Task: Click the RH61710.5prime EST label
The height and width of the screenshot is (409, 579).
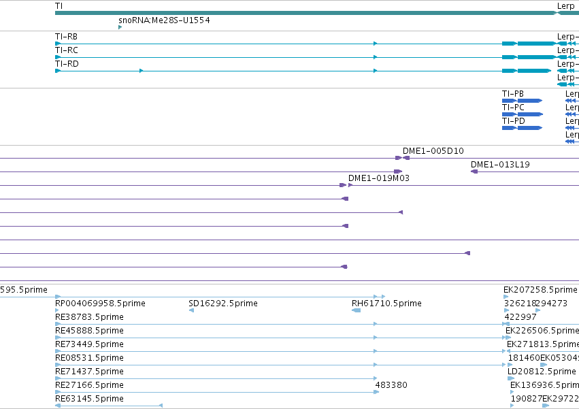Action: 386,304
